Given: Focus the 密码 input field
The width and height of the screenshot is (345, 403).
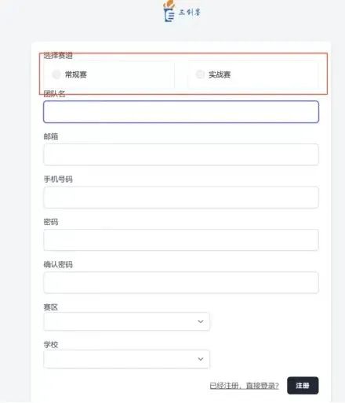Looking at the screenshot, I should (181, 240).
